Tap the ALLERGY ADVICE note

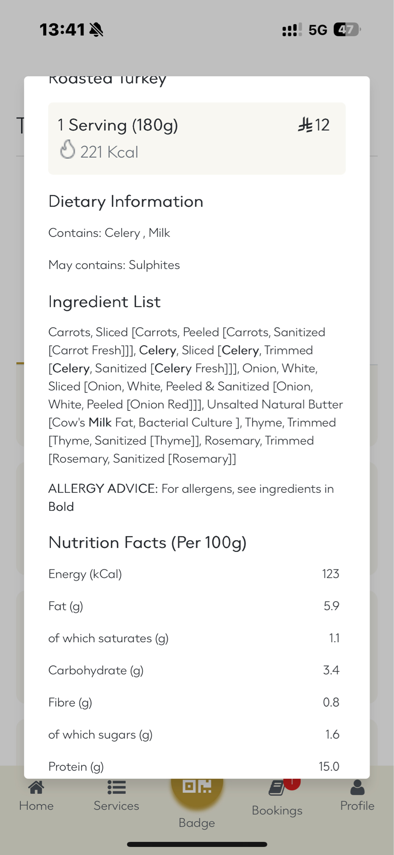(x=191, y=498)
